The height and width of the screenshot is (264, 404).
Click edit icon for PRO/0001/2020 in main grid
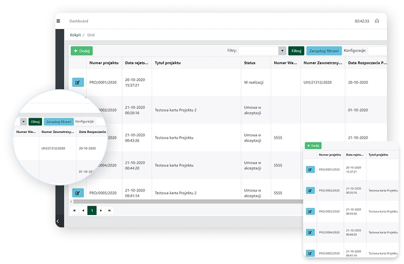click(78, 83)
